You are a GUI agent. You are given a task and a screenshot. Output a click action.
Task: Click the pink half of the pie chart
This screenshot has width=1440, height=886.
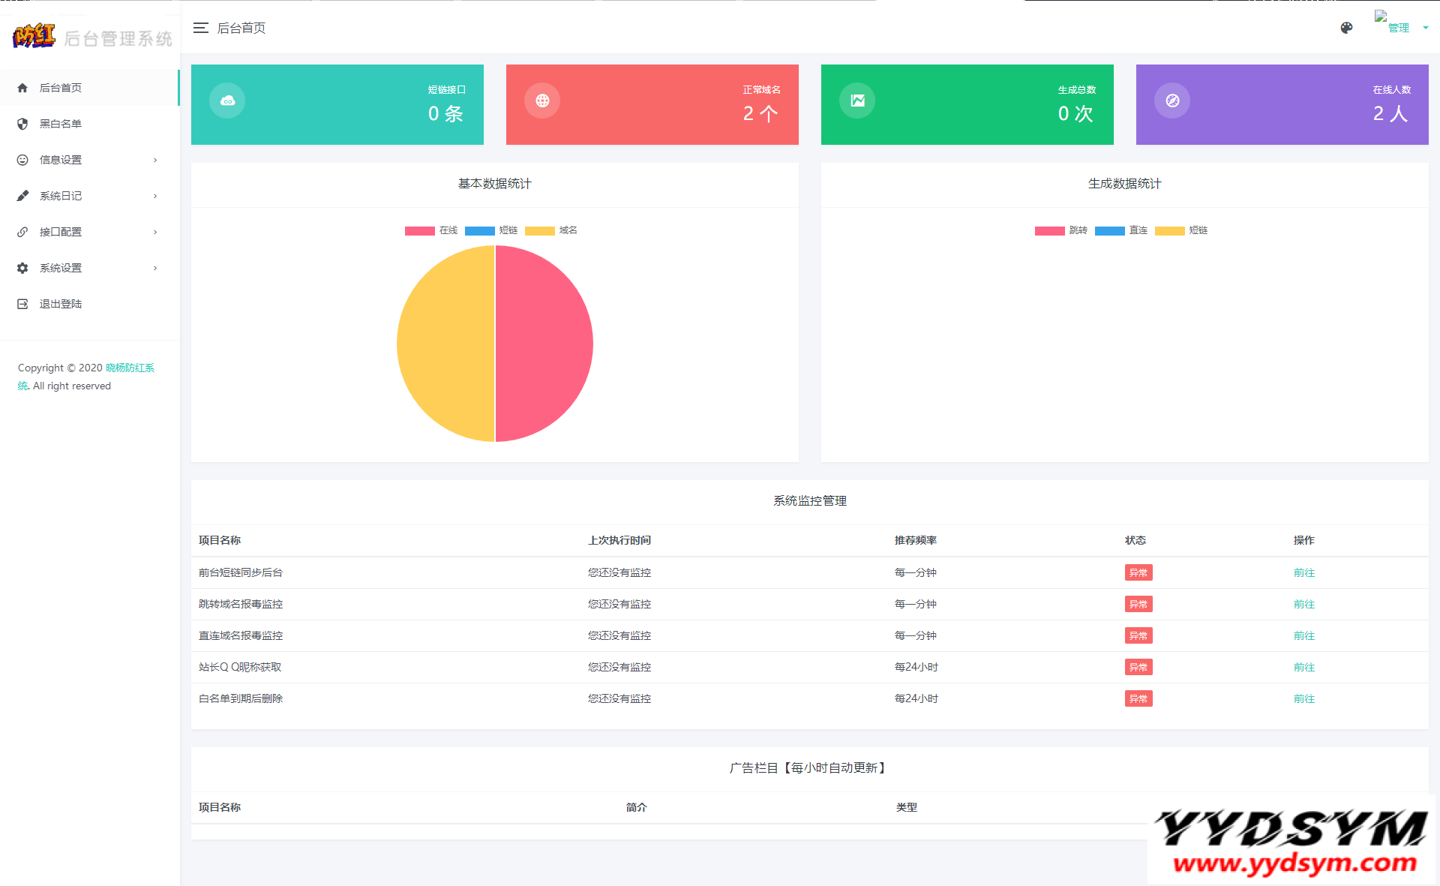coord(544,344)
